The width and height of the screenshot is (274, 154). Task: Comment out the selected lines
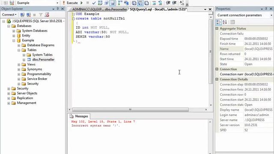(x=154, y=3)
